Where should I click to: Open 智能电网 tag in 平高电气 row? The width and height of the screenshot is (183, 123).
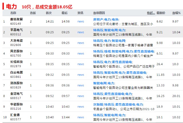(111, 30)
